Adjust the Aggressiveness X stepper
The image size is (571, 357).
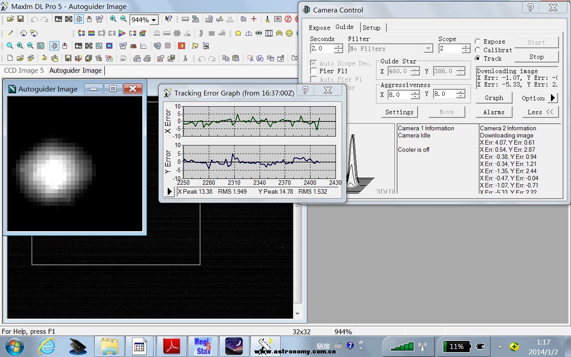(x=415, y=94)
